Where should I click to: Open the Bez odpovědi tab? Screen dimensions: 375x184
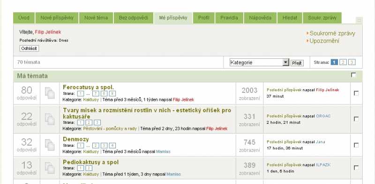(134, 18)
